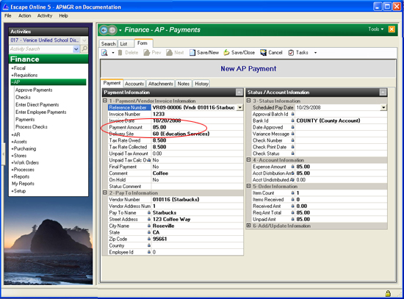The height and width of the screenshot is (299, 404).
Task: Open Enter Direct Payments activity
Action: click(x=37, y=104)
